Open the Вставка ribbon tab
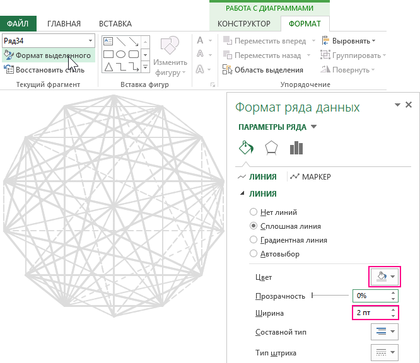420x363 pixels. click(x=115, y=24)
